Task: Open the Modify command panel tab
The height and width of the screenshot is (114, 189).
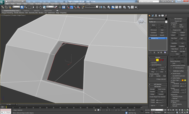Action: pyautogui.click(x=153, y=16)
